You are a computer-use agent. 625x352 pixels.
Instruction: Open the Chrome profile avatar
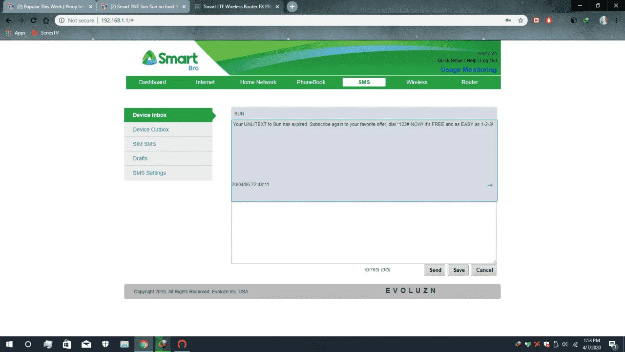point(604,21)
